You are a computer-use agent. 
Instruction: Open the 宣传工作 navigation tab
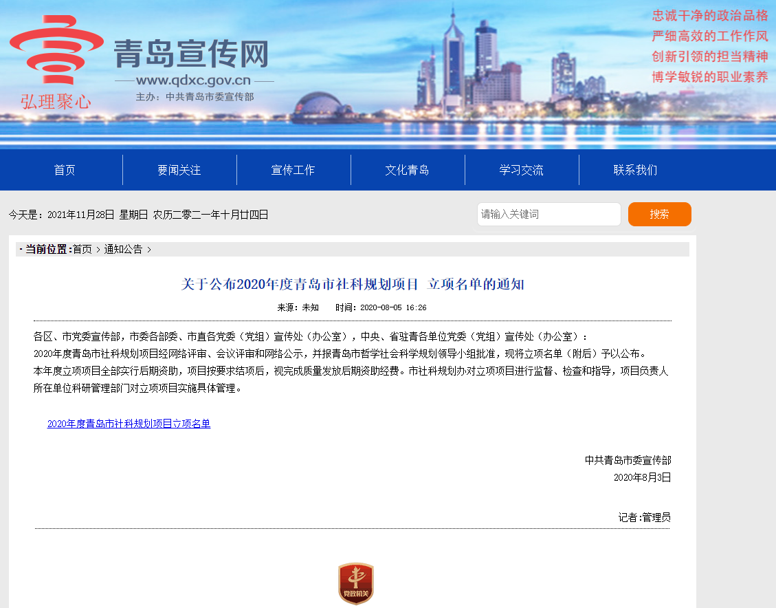[293, 170]
